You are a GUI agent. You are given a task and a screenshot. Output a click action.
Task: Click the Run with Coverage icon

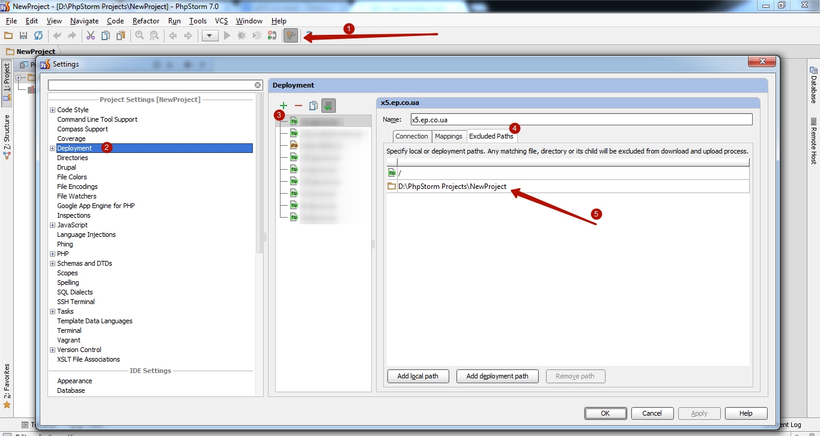tap(257, 35)
